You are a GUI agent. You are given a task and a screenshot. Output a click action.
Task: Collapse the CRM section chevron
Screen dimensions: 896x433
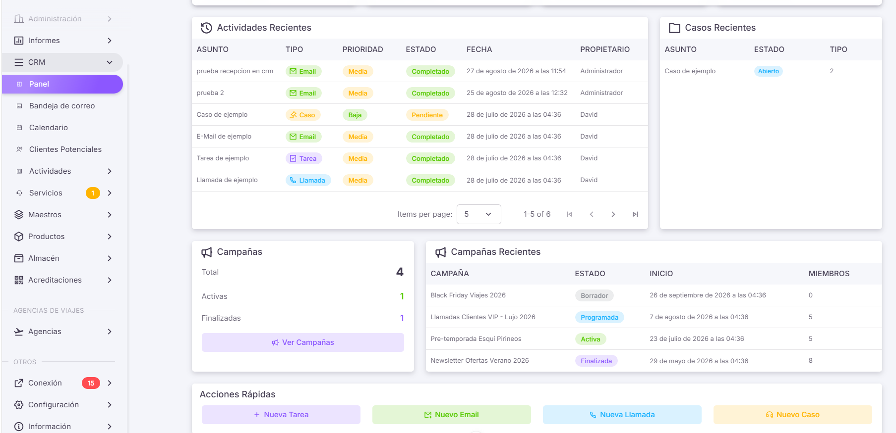(x=110, y=62)
